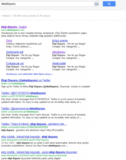Viewport: 126px width, 160px height.
Task: Open 'Twitter / Yalçın Erdemir' result
Action: (34, 124)
